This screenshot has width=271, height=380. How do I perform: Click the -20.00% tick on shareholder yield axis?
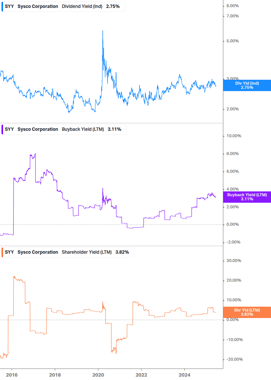click(x=234, y=360)
